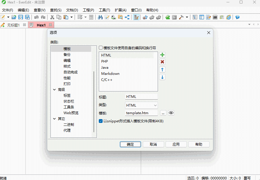Click the 应用 button to apply settings

(176, 144)
